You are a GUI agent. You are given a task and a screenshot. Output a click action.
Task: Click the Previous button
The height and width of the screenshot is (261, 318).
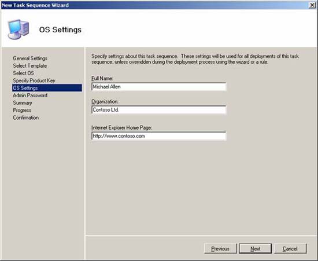[220, 249]
